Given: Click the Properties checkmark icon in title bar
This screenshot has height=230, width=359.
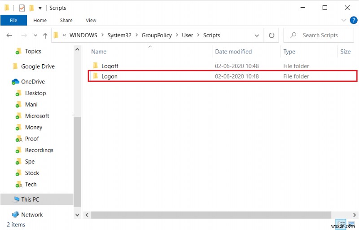Looking at the screenshot, I should [22, 8].
